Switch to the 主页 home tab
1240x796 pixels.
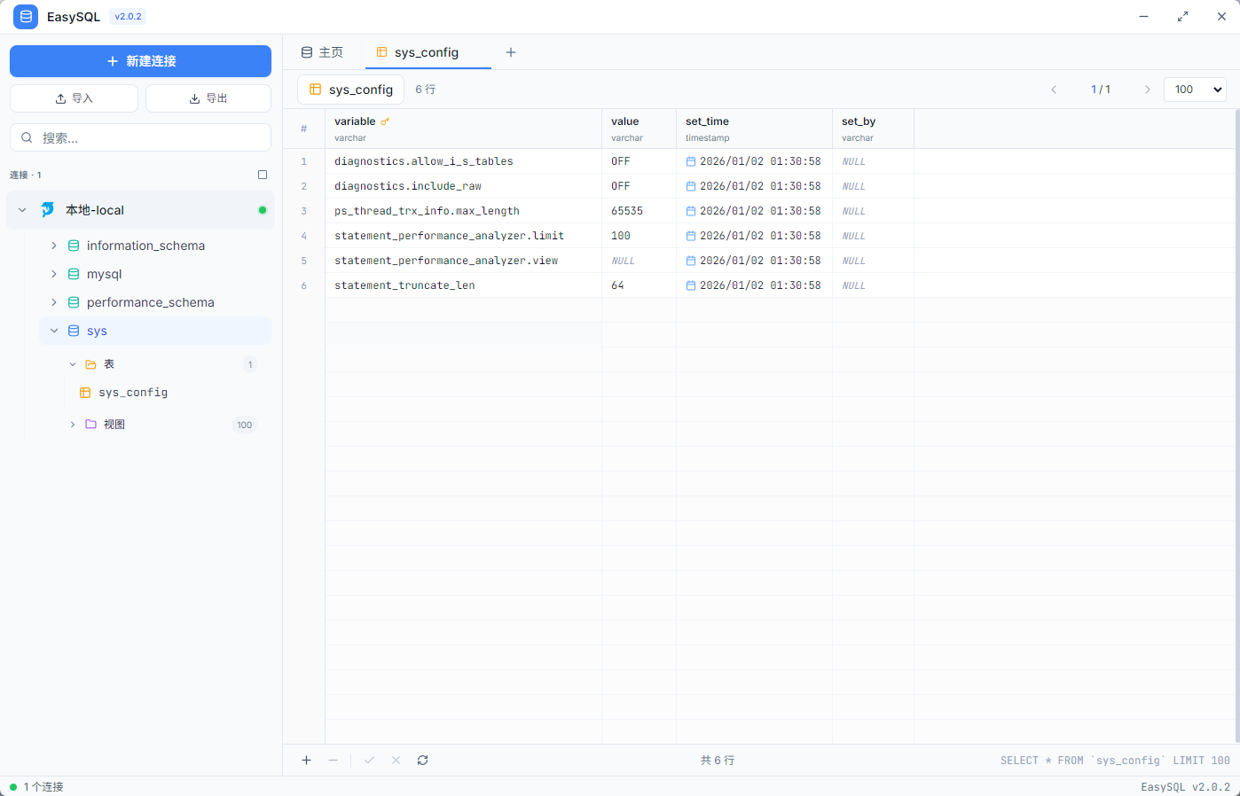(322, 52)
